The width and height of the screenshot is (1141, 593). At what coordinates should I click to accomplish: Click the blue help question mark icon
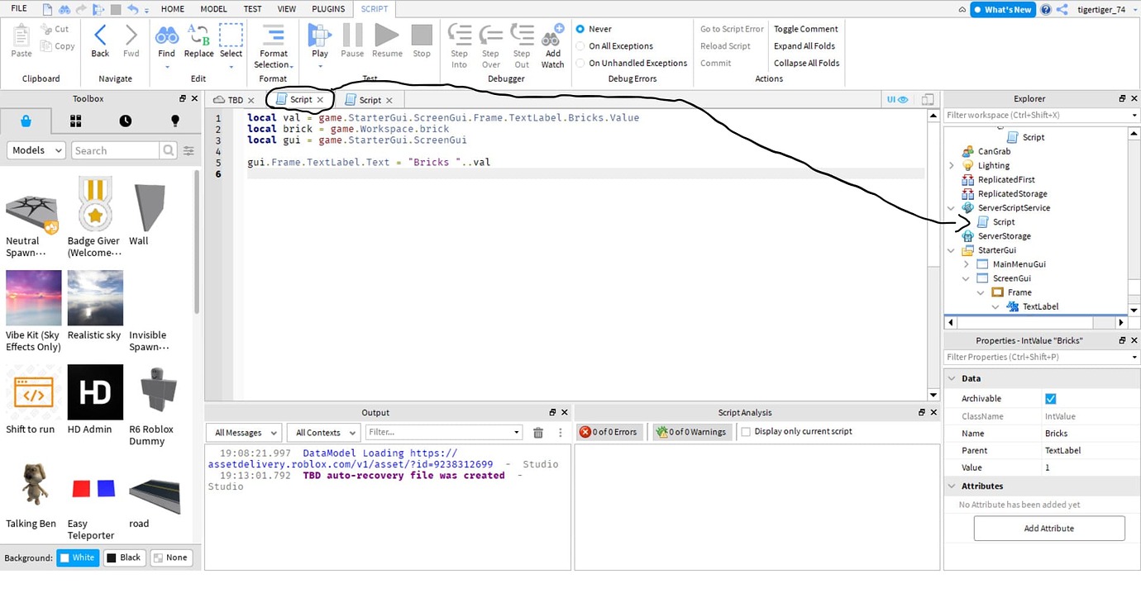(1046, 9)
